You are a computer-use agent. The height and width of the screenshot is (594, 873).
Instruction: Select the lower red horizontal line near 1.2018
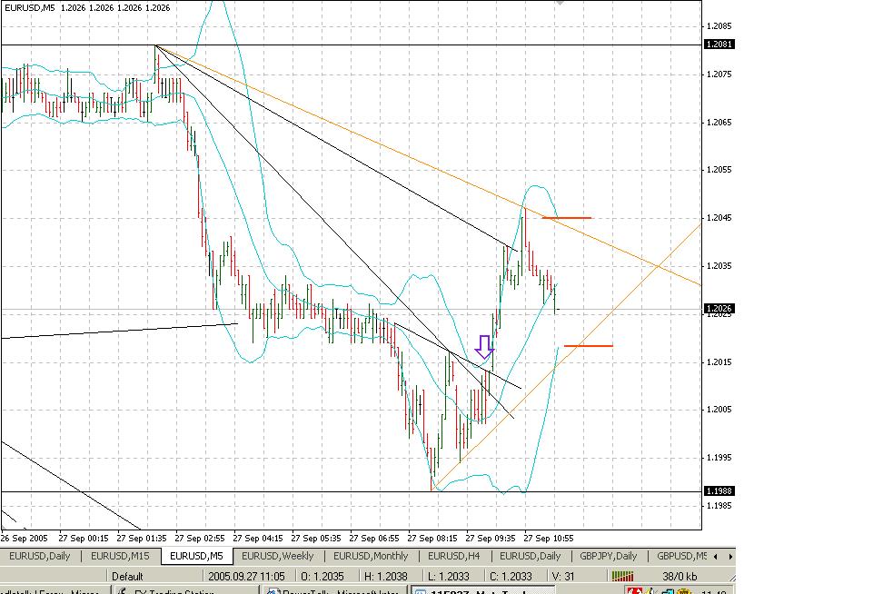589,346
